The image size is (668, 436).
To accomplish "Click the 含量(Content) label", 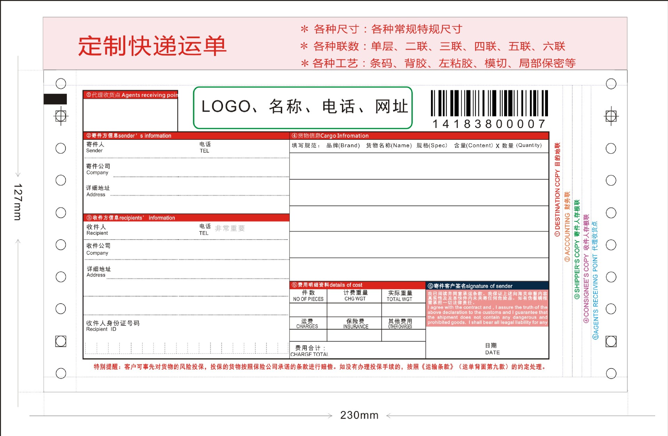I will click(473, 146).
